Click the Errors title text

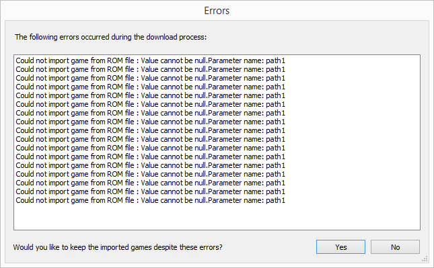coord(217,11)
